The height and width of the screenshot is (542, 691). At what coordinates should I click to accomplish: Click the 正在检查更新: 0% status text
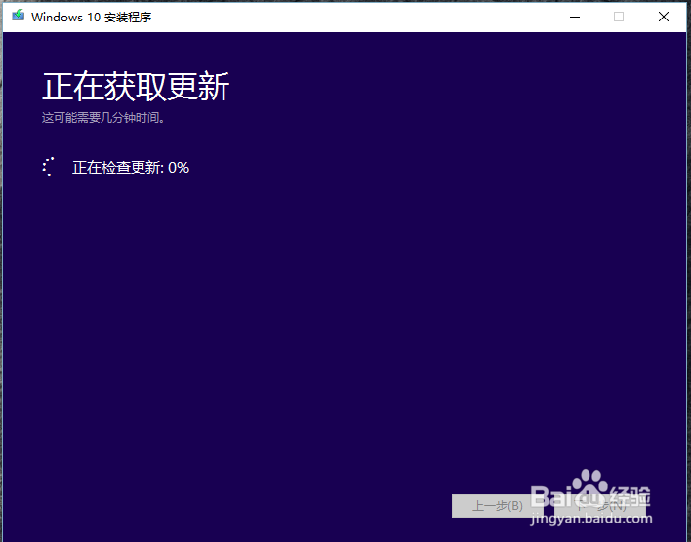pos(131,168)
